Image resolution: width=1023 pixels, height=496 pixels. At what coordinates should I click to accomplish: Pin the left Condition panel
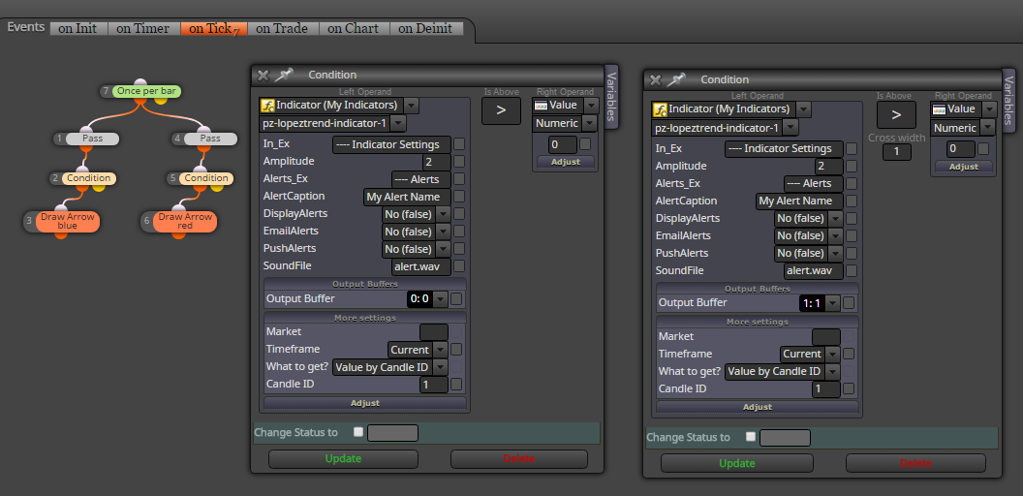[x=284, y=75]
